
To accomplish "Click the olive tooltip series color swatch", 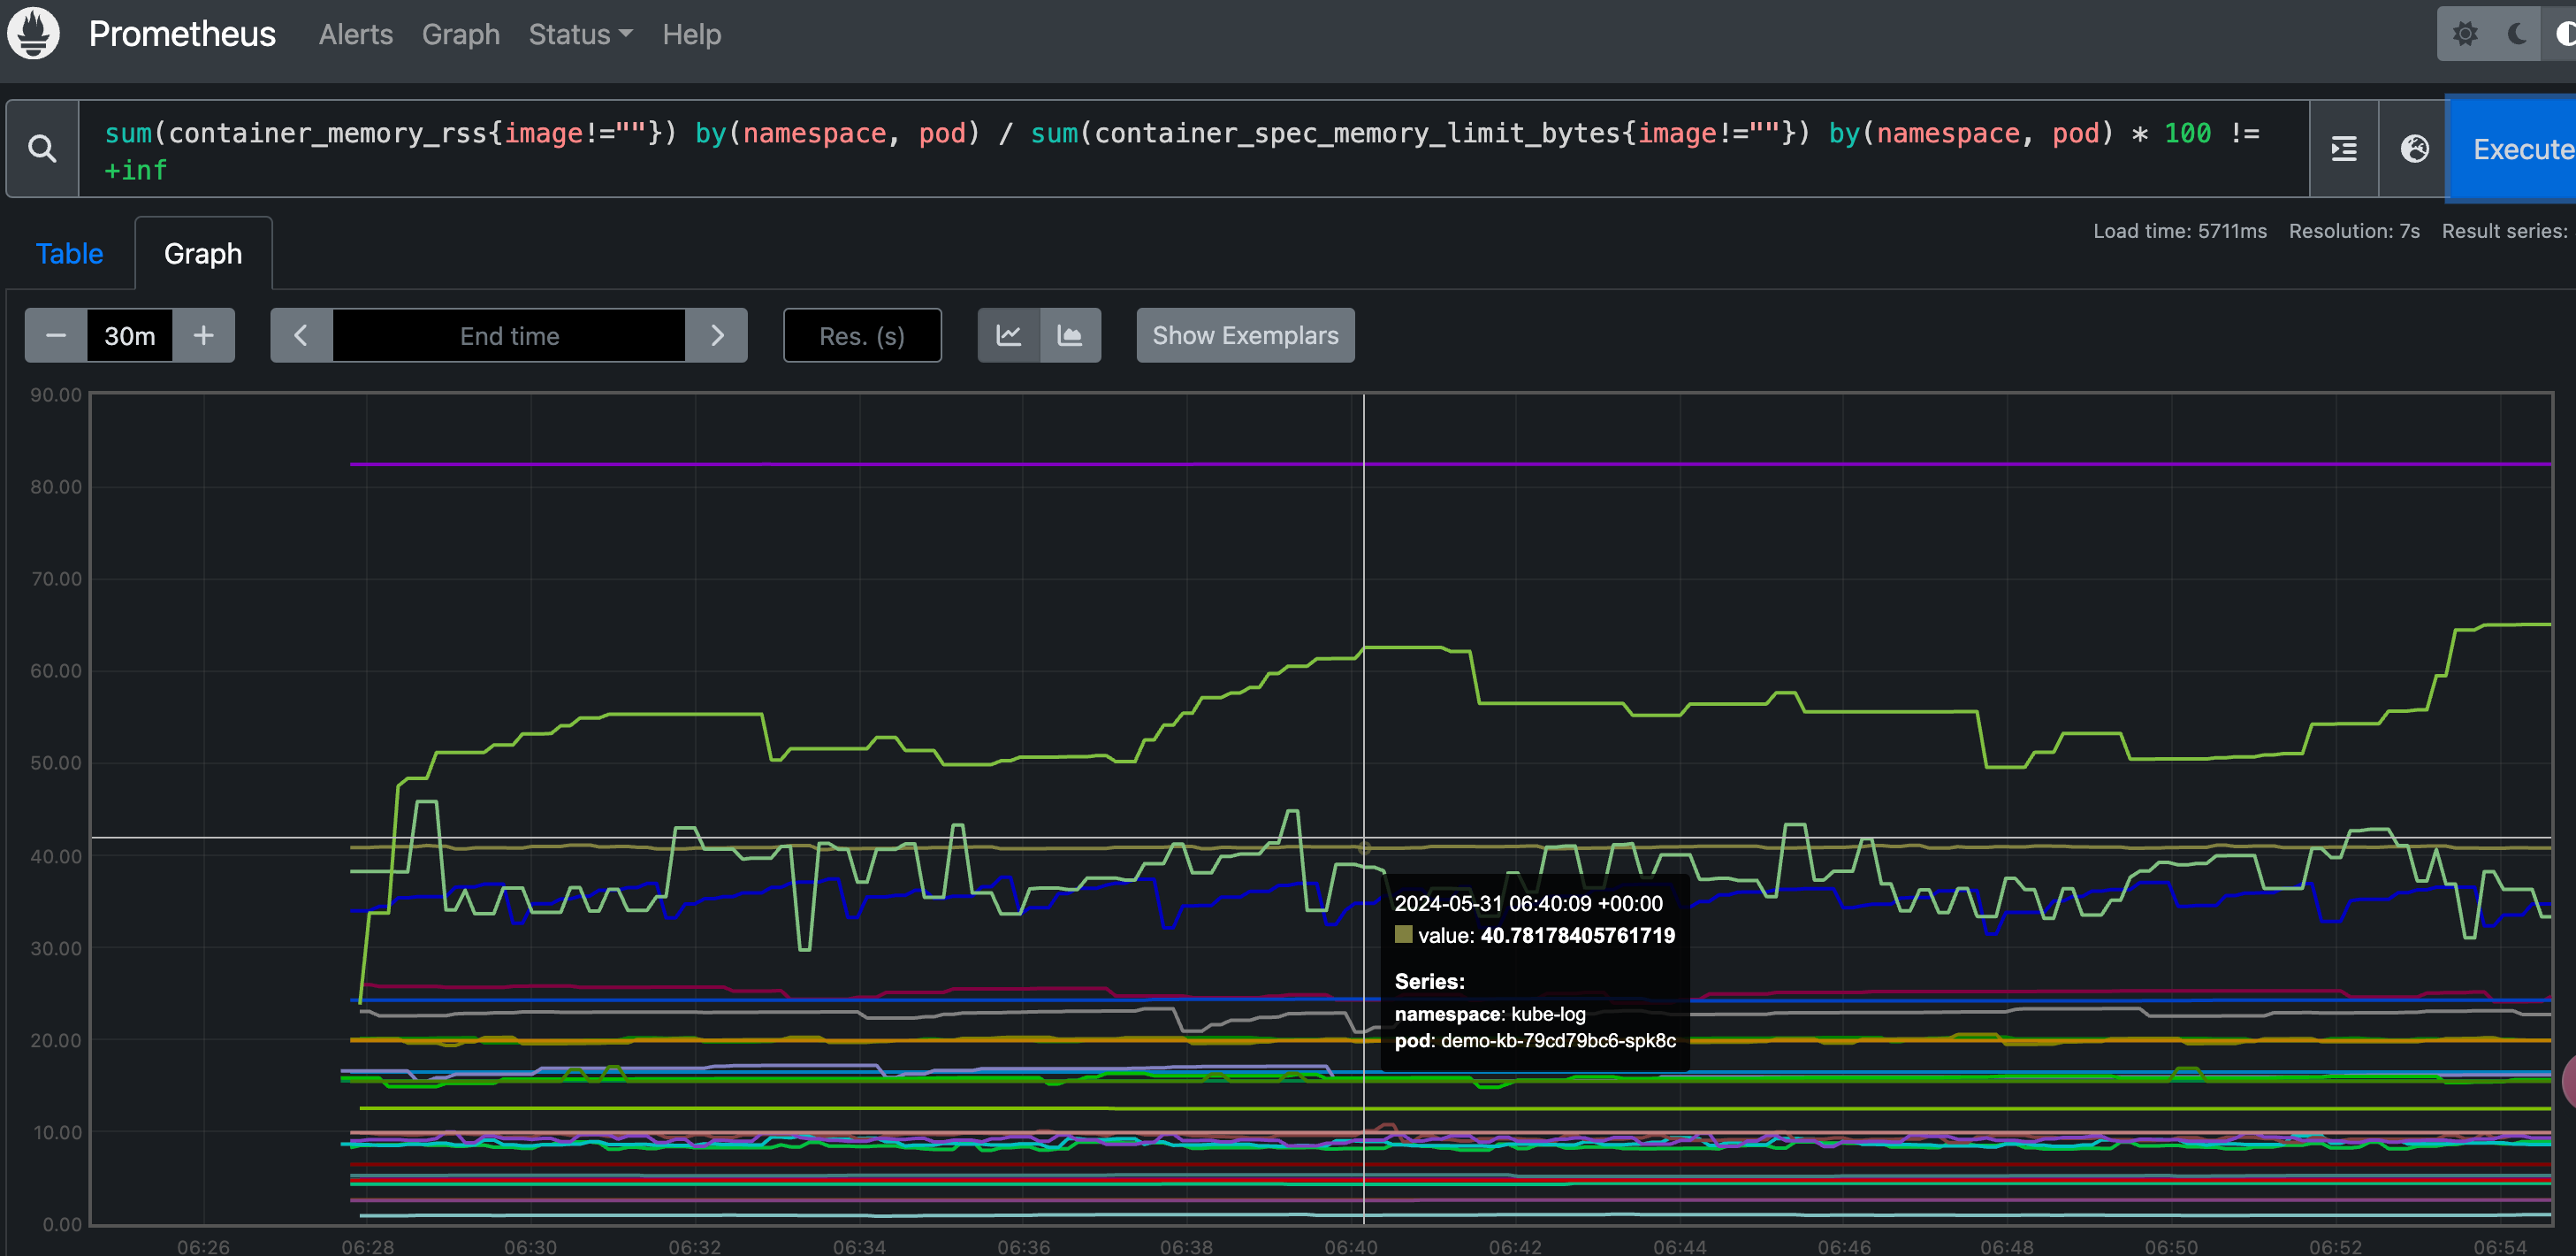I will click(1403, 935).
